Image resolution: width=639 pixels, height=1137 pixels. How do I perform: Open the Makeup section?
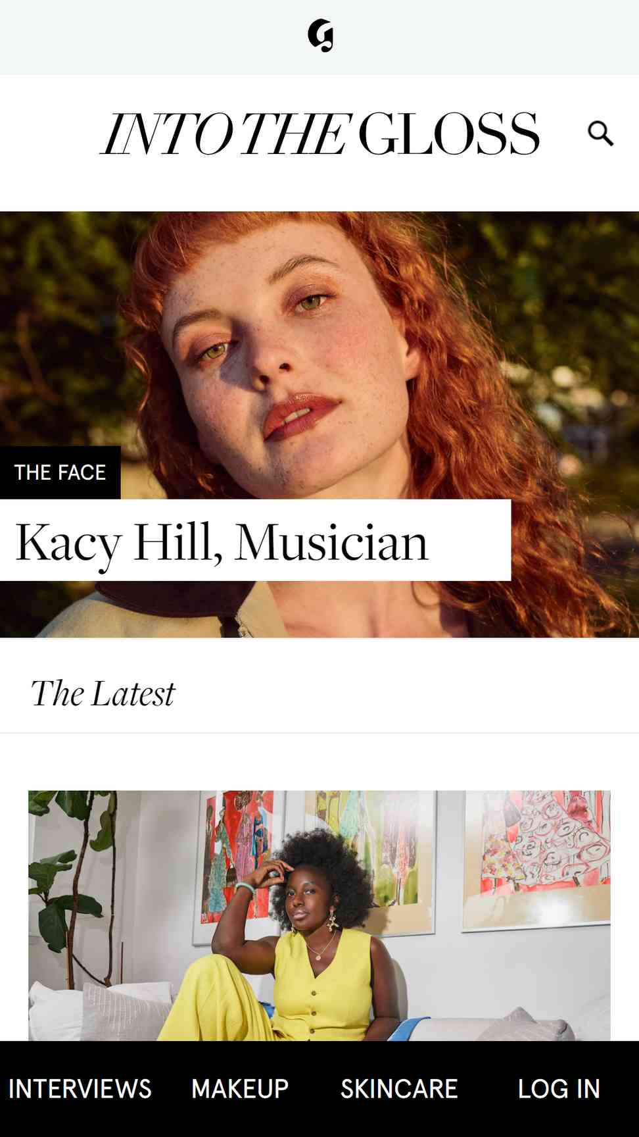click(x=240, y=1088)
